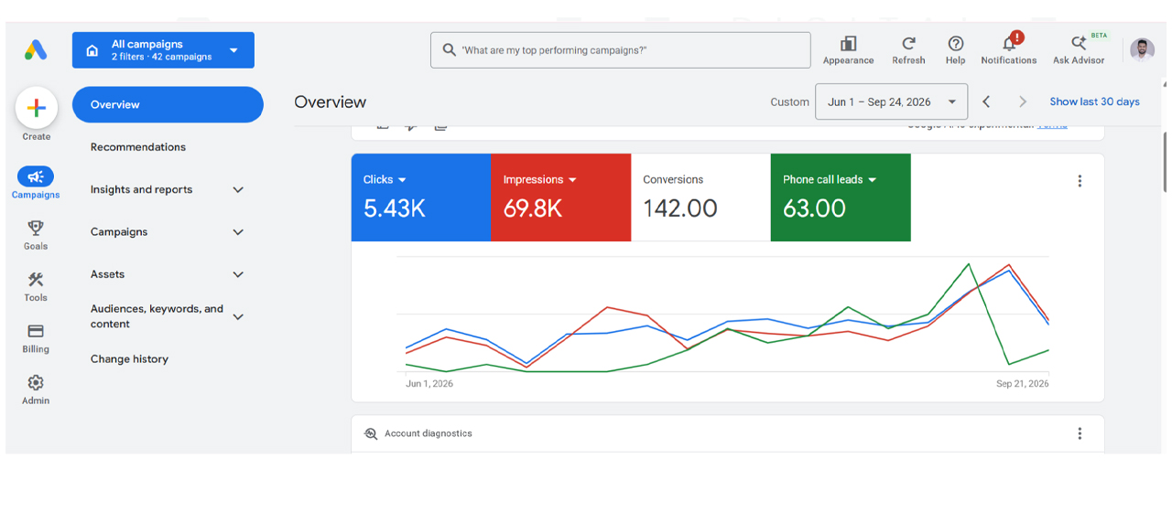Open the Help question mark icon
The width and height of the screenshot is (1172, 523).
click(x=955, y=43)
